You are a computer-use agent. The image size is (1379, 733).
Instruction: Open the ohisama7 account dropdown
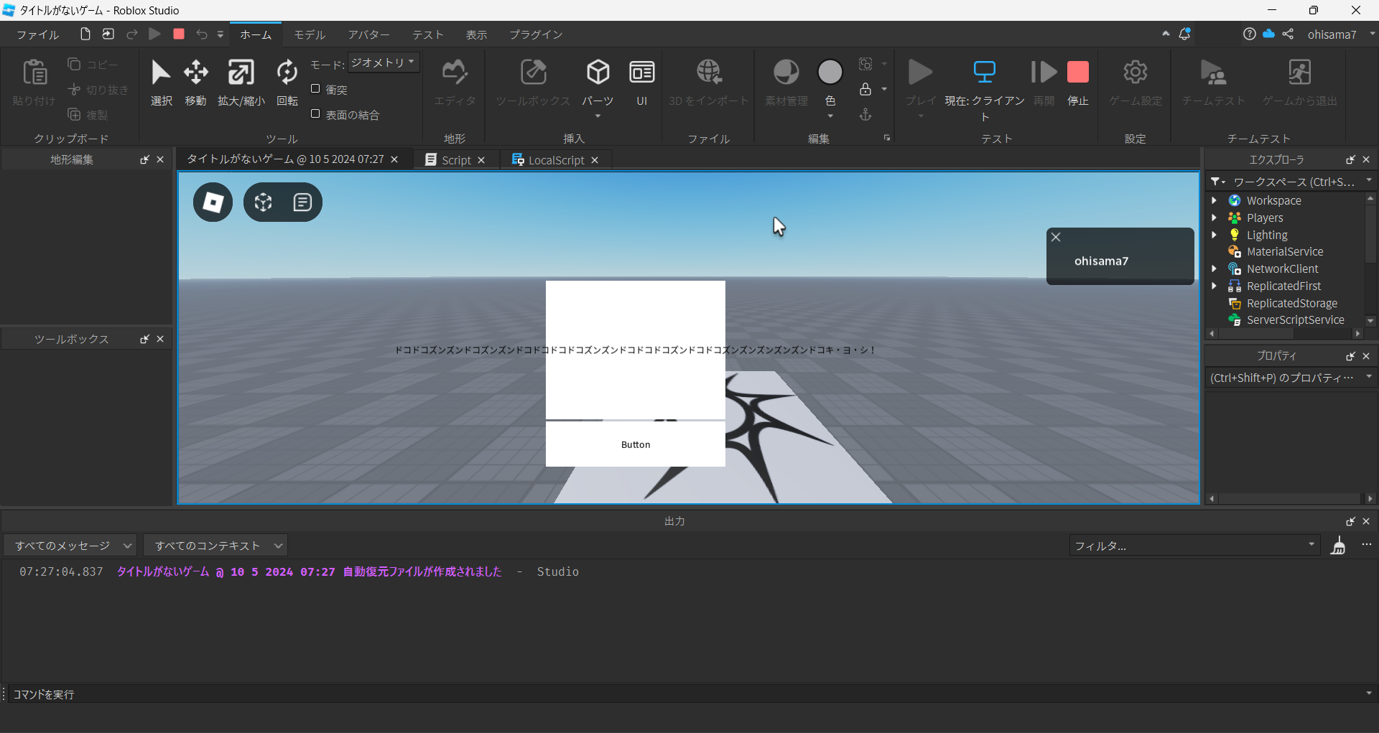[x=1372, y=34]
